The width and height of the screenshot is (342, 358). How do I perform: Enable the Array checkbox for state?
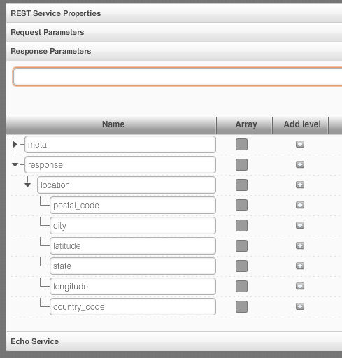(241, 266)
